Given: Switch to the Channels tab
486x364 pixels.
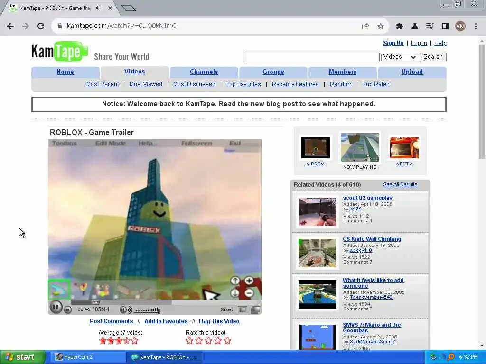Looking at the screenshot, I should (204, 72).
